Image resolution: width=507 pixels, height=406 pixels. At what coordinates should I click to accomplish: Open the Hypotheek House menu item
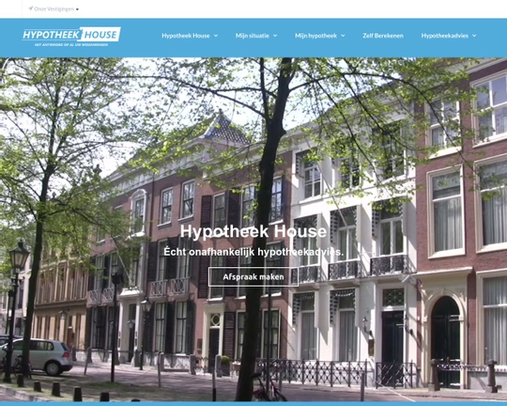186,36
